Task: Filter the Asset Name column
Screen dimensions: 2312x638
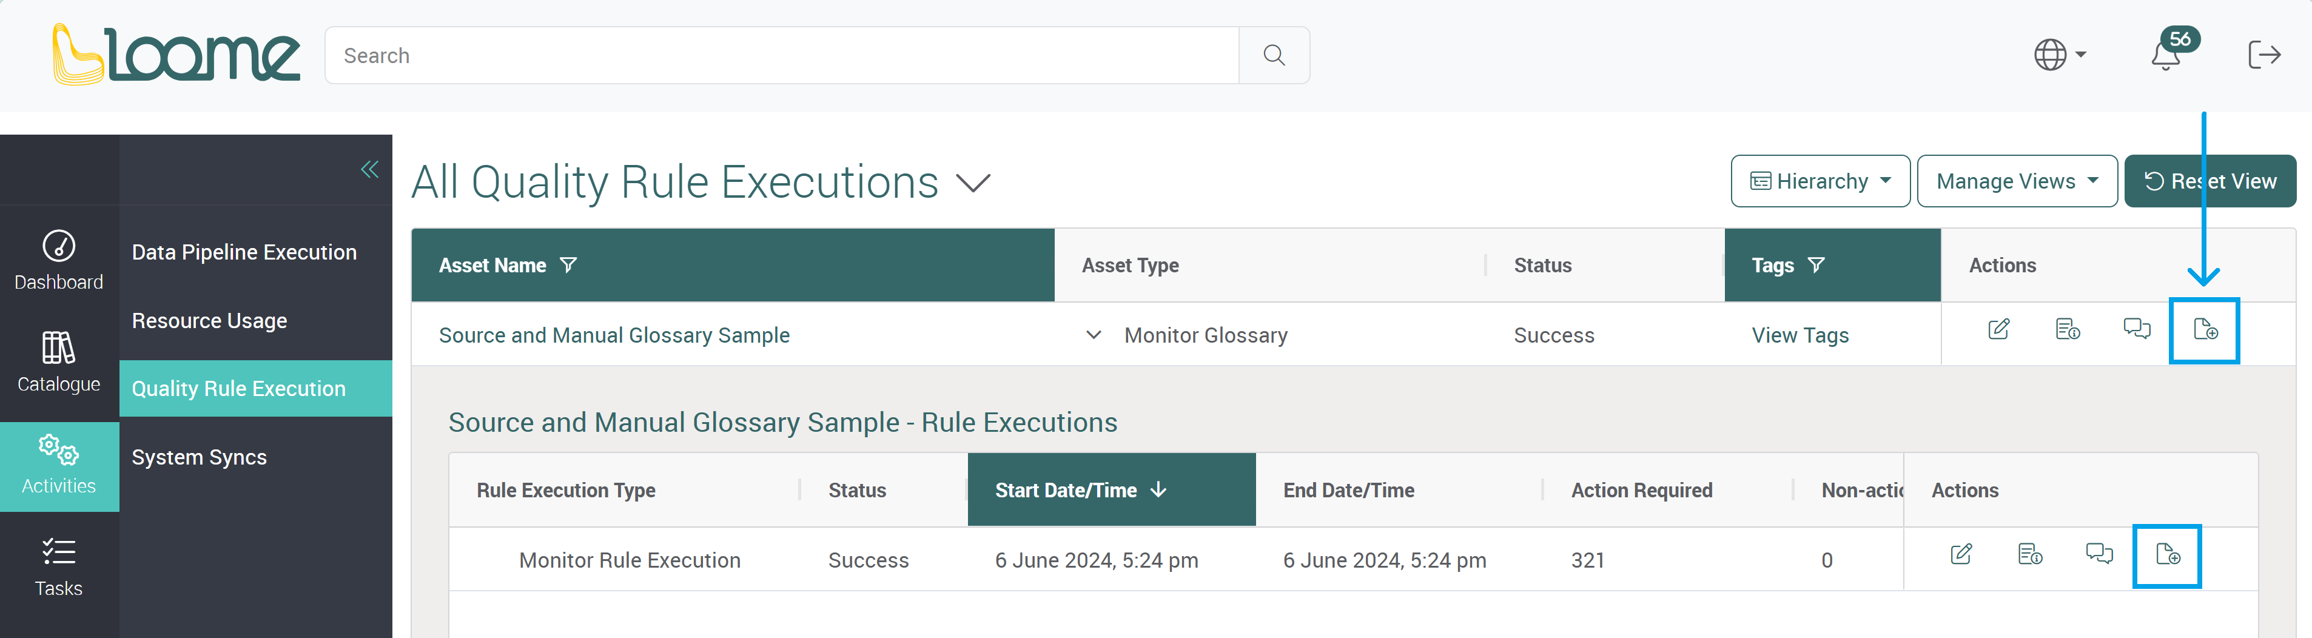Action: tap(568, 266)
